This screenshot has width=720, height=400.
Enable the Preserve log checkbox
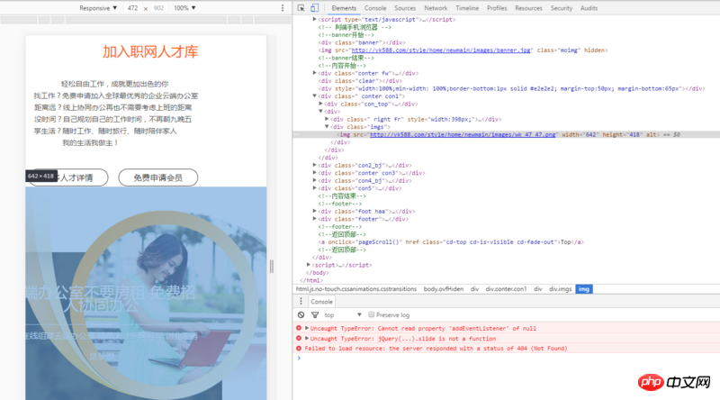(373, 314)
